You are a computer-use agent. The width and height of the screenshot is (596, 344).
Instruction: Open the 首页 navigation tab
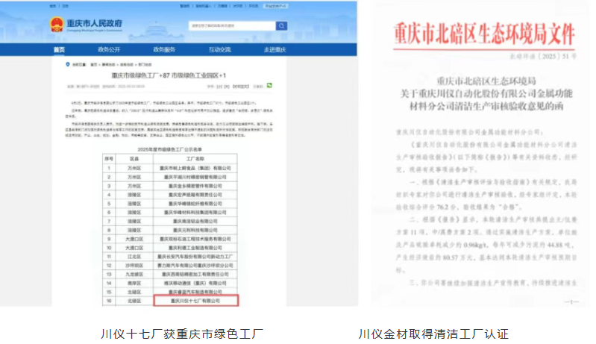(x=59, y=49)
